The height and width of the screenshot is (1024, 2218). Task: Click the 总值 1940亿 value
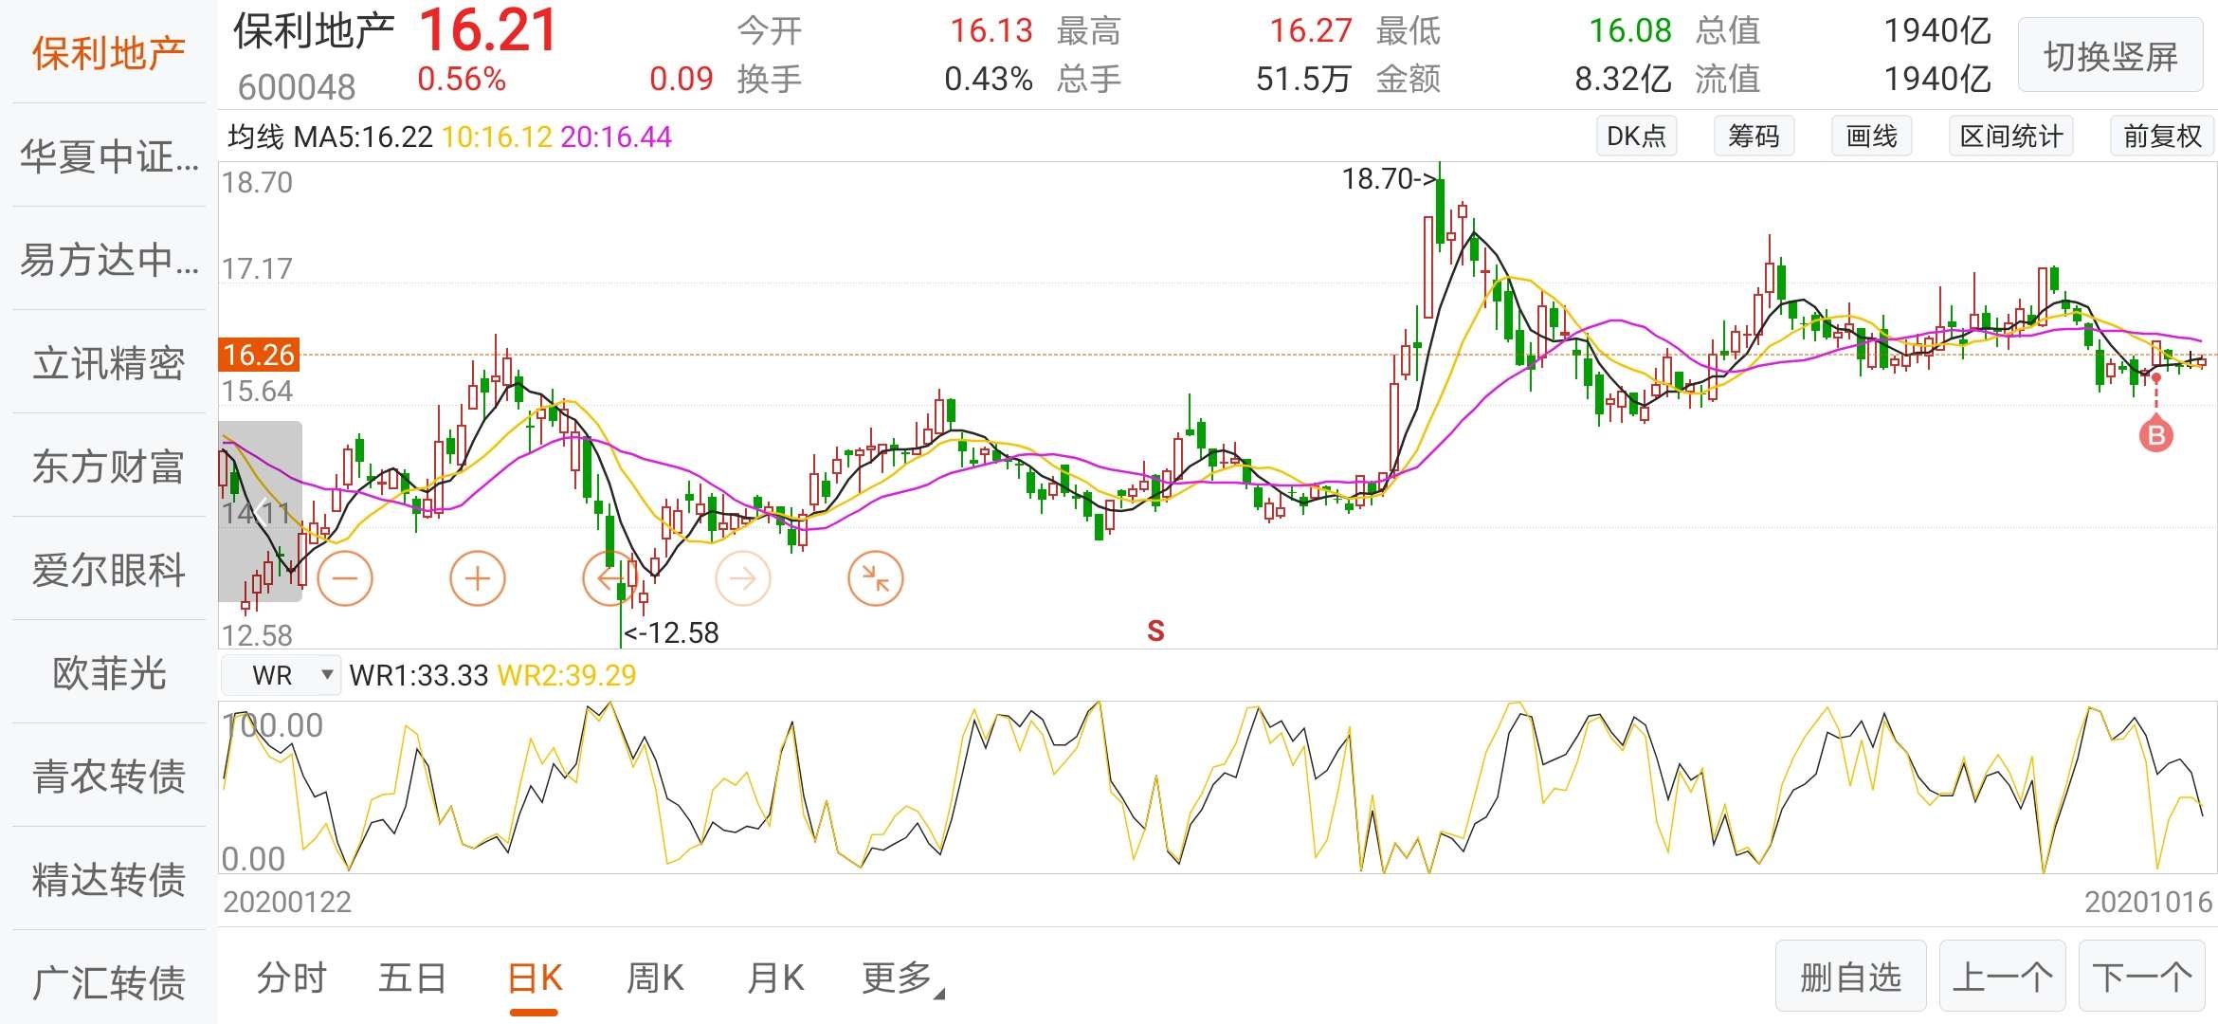pyautogui.click(x=1937, y=31)
